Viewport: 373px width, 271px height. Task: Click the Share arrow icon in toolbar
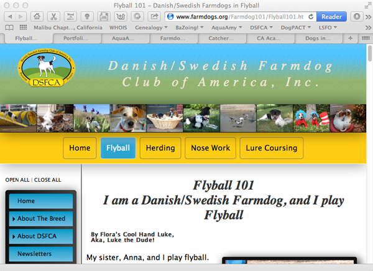tap(154, 16)
